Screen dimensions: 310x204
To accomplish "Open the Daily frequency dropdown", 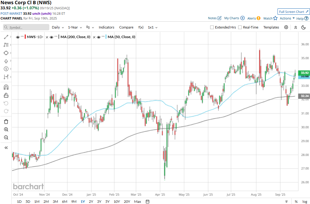I will (58, 27).
